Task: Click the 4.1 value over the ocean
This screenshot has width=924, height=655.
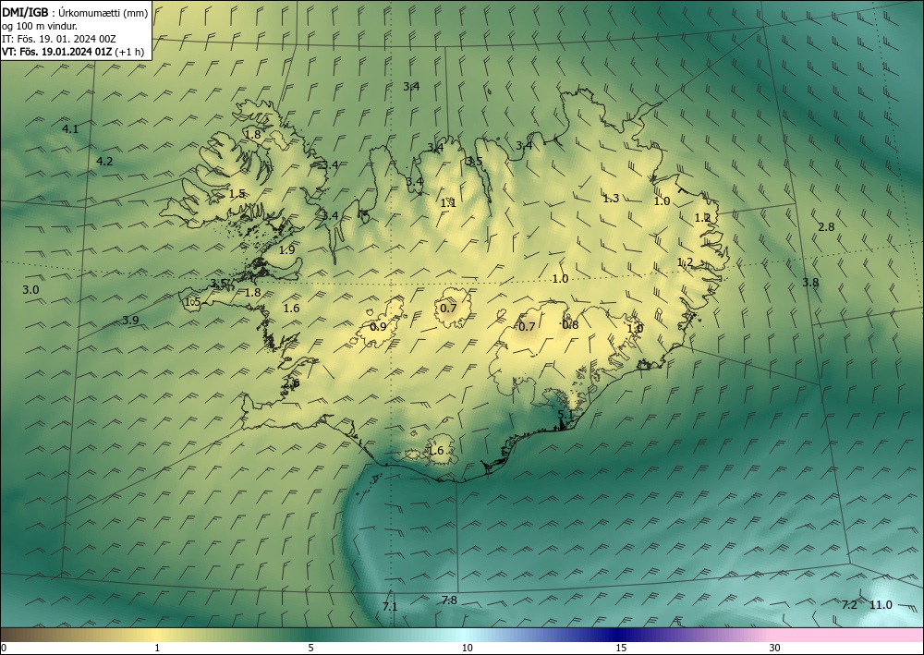Action: pos(70,129)
